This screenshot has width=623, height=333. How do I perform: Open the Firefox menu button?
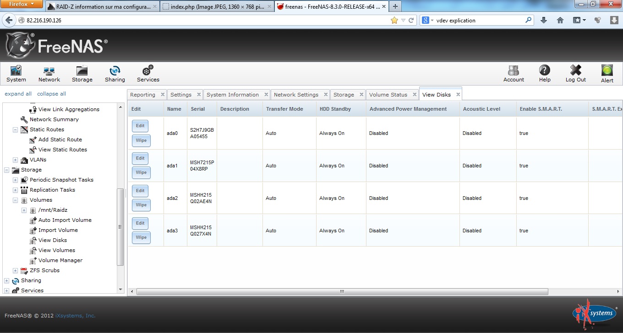(22, 4)
